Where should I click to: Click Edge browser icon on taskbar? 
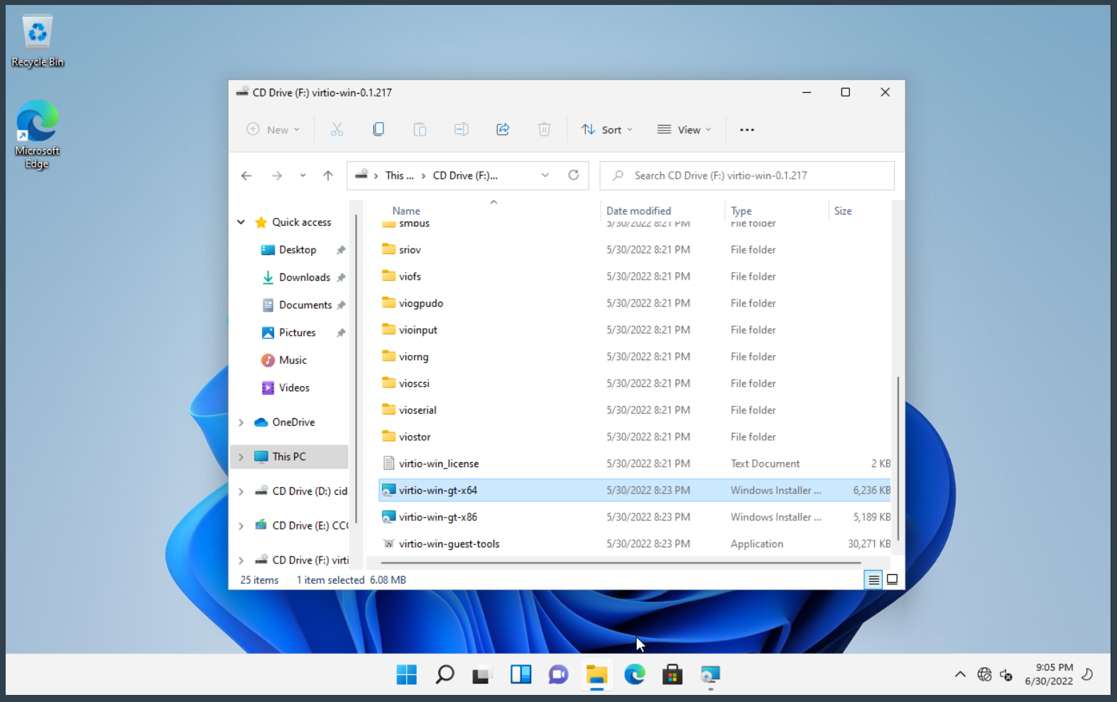pos(635,674)
